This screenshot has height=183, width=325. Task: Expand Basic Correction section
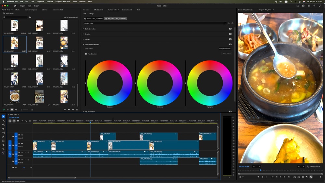(83, 29)
